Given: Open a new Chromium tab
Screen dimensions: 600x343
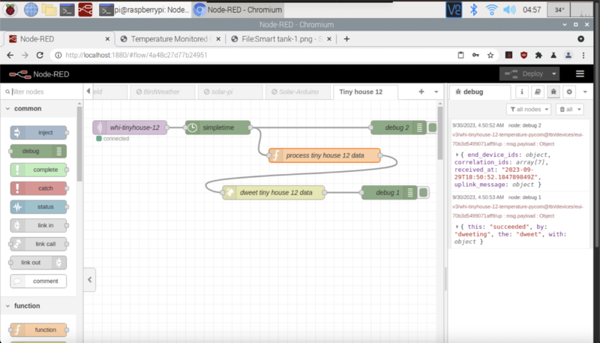Looking at the screenshot, I should [x=346, y=39].
